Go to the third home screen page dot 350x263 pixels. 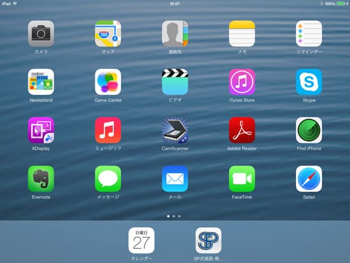pos(179,216)
